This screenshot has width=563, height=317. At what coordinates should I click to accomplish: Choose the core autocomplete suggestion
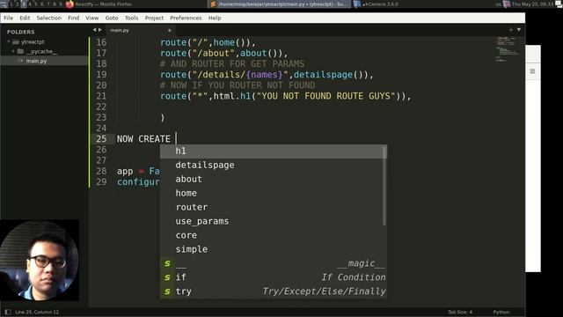(x=274, y=235)
